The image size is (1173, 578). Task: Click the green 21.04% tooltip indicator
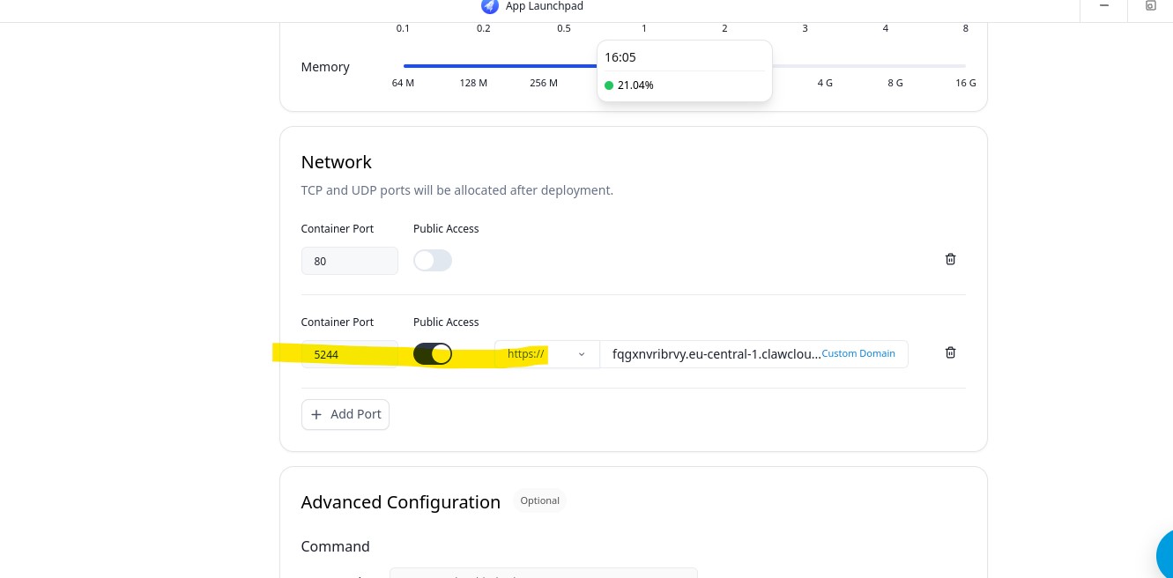(x=609, y=85)
